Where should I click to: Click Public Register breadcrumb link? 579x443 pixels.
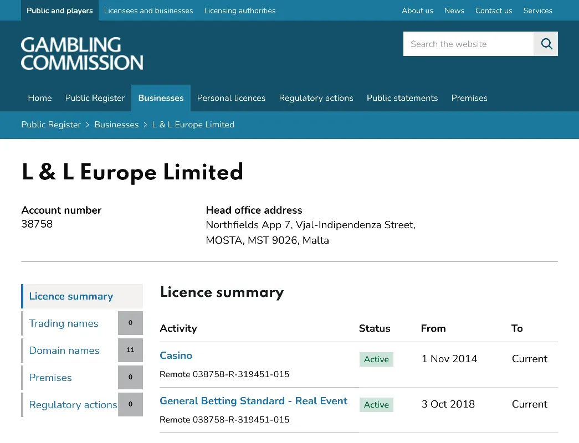(x=51, y=125)
